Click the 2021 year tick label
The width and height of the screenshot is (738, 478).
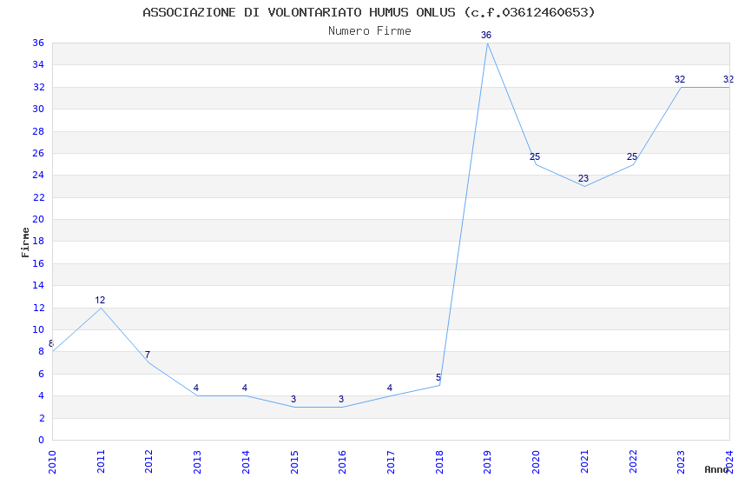click(584, 462)
